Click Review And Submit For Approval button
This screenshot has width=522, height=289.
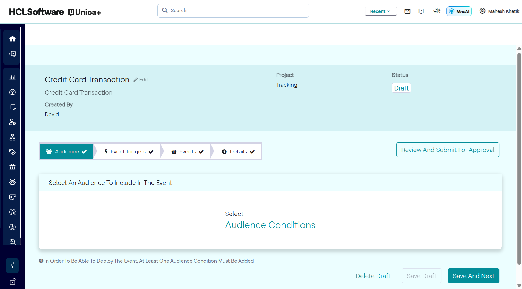[448, 150]
